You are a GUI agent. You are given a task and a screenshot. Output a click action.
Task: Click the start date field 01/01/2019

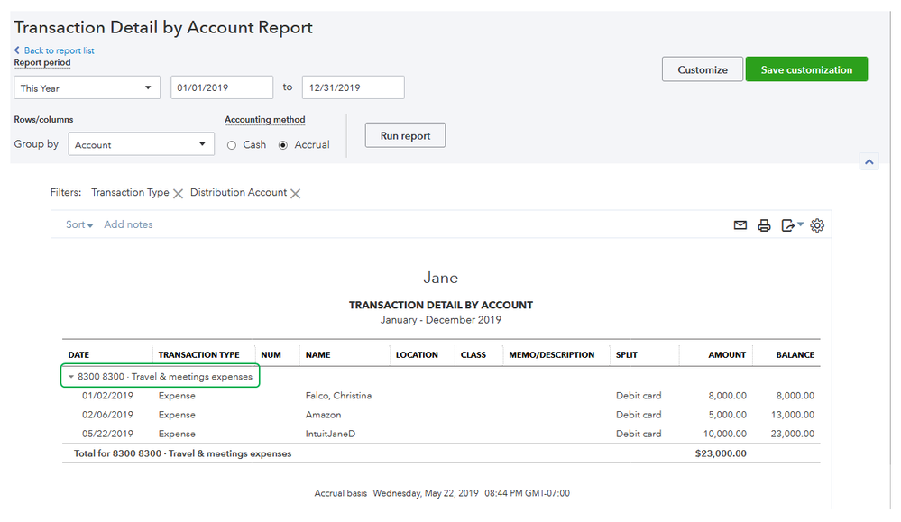click(221, 87)
